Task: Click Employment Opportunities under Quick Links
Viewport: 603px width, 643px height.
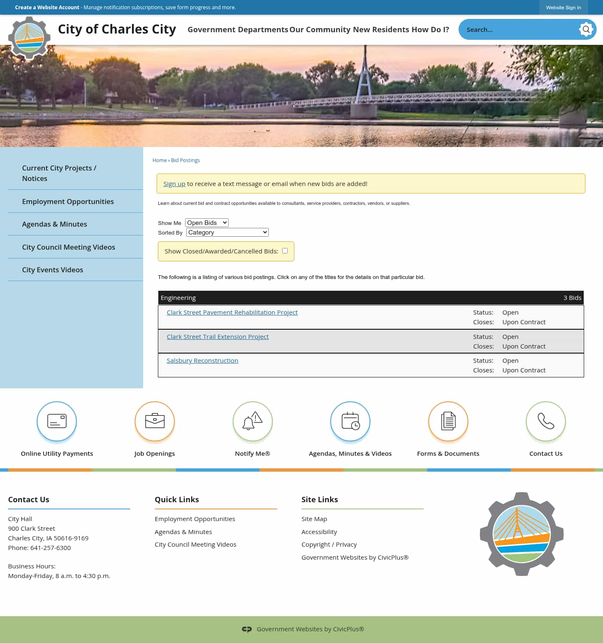Action: click(x=195, y=519)
